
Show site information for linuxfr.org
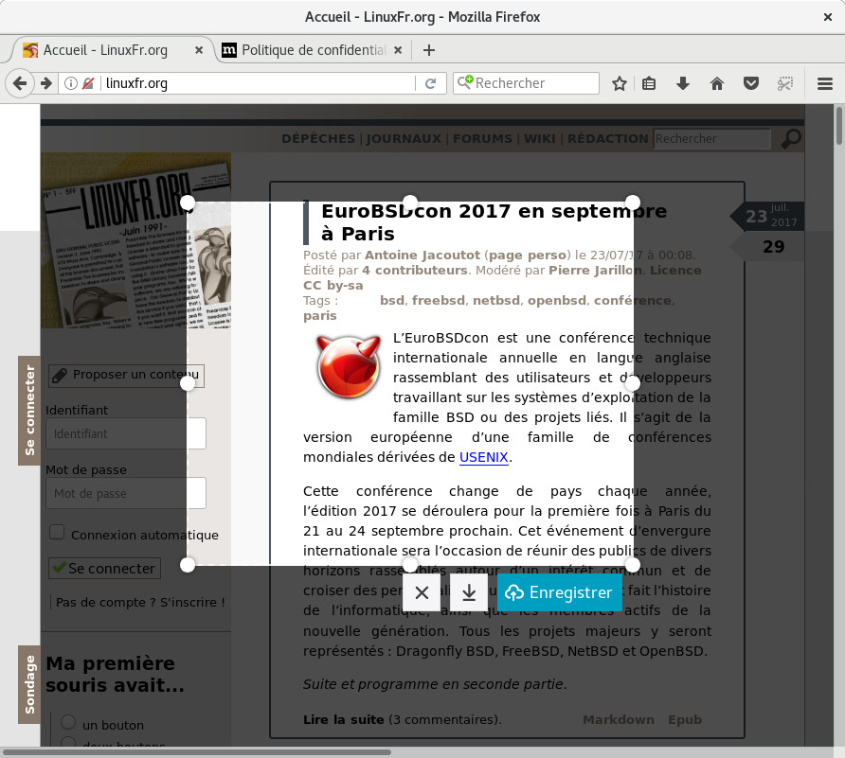[x=71, y=83]
